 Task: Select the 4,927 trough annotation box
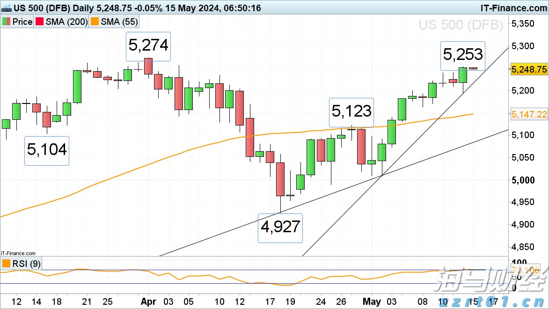(x=280, y=228)
